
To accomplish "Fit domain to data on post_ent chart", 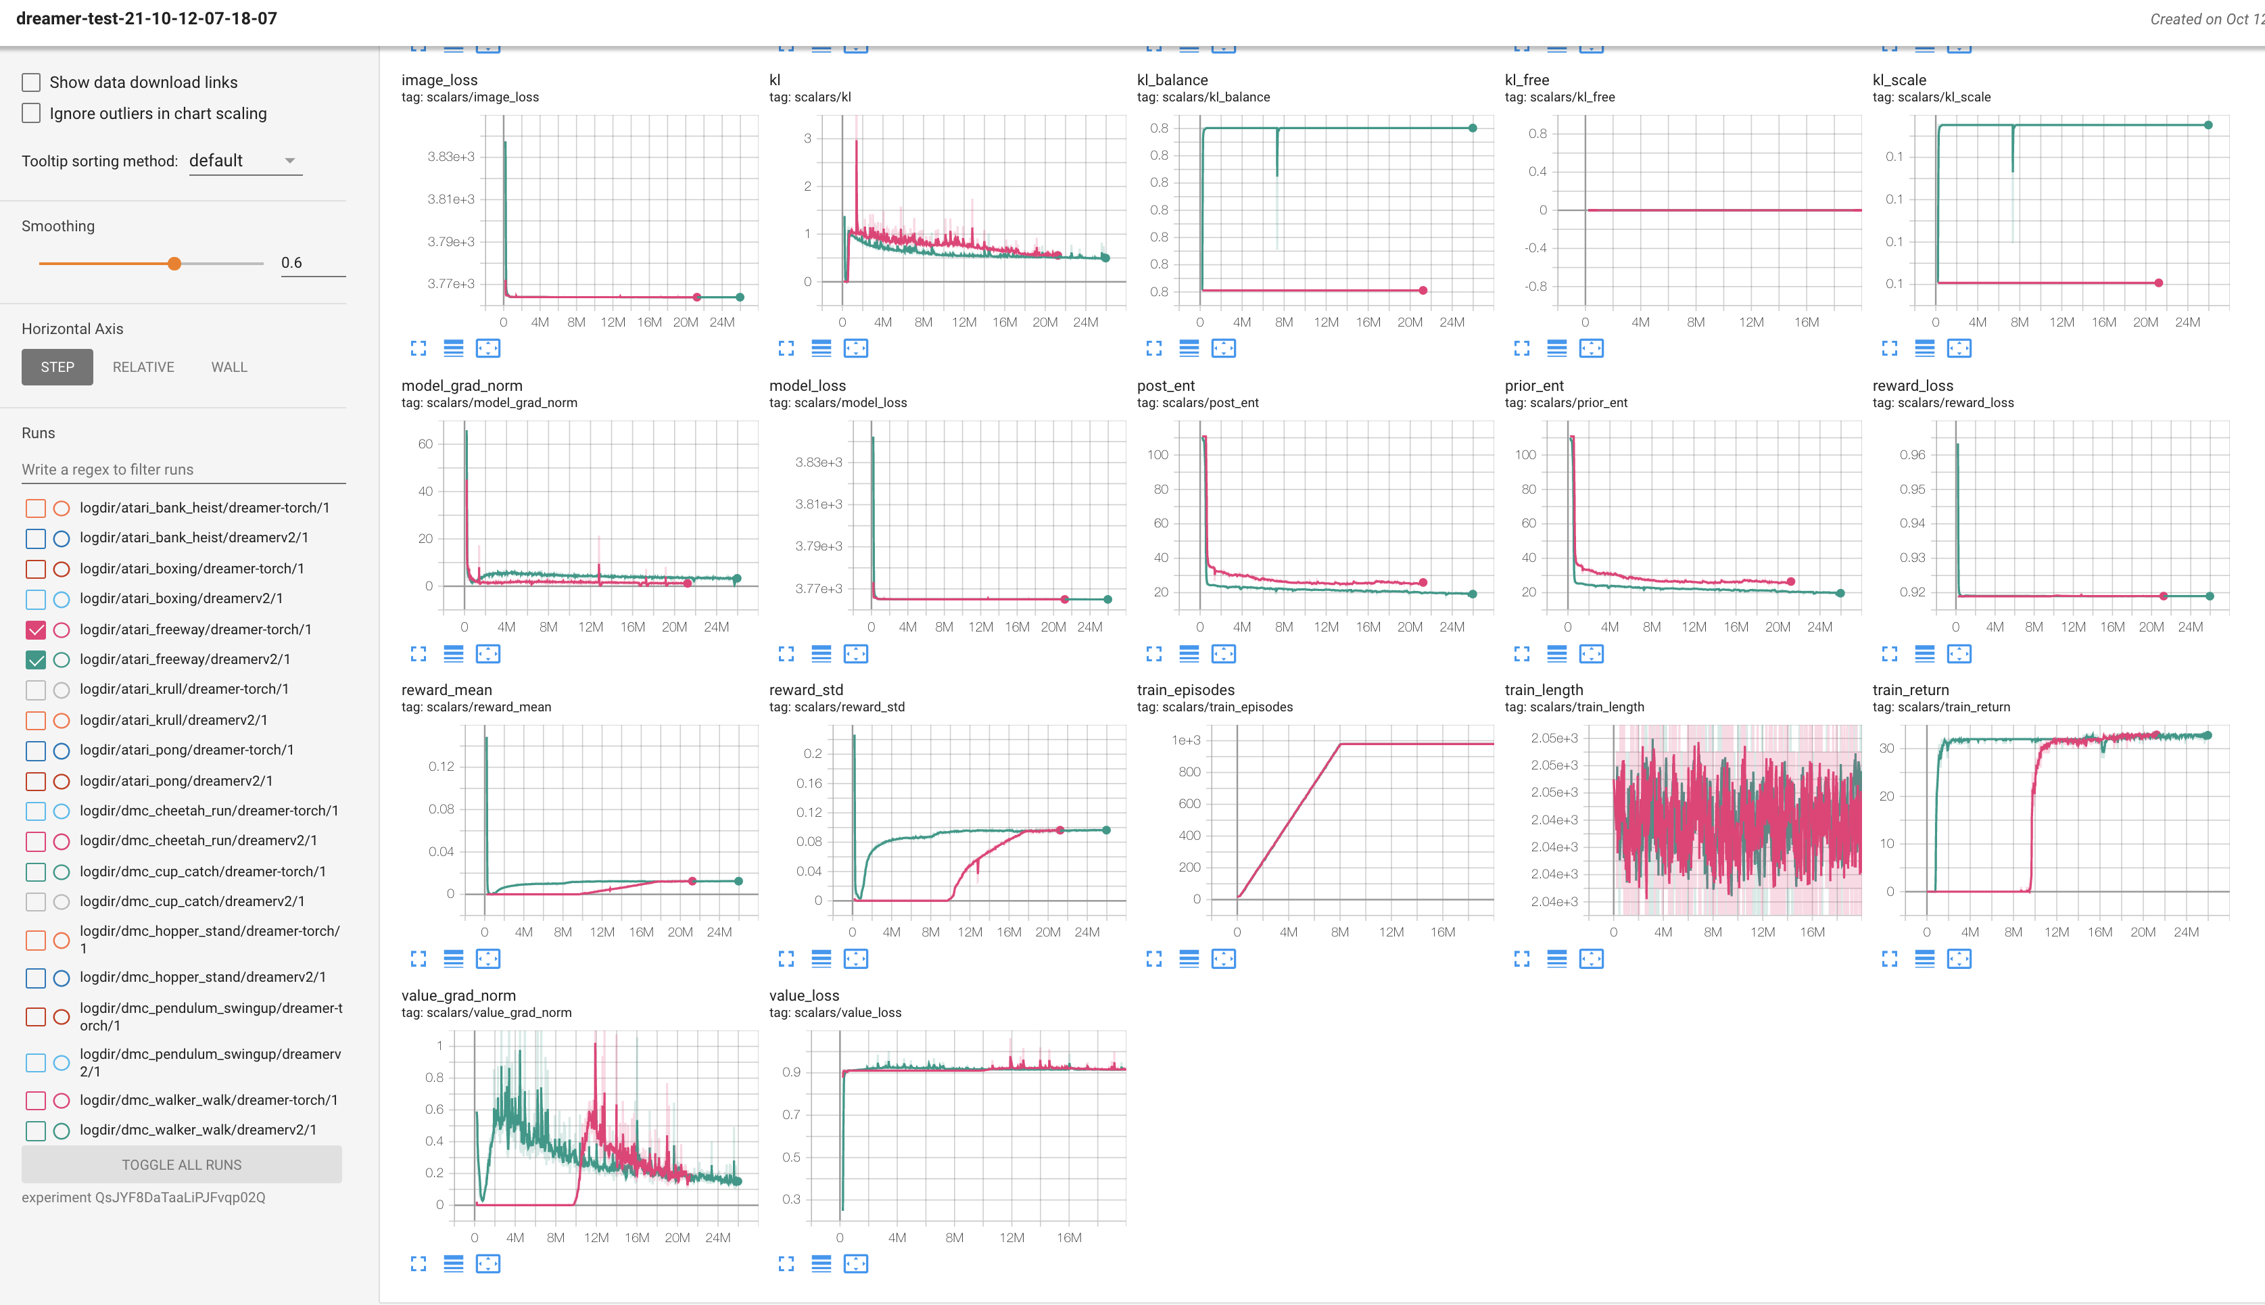I will (x=1223, y=653).
